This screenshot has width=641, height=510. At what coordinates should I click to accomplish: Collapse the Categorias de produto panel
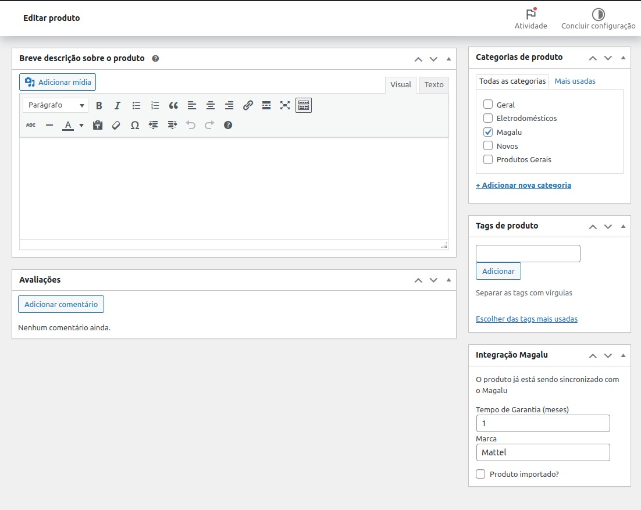(x=623, y=58)
